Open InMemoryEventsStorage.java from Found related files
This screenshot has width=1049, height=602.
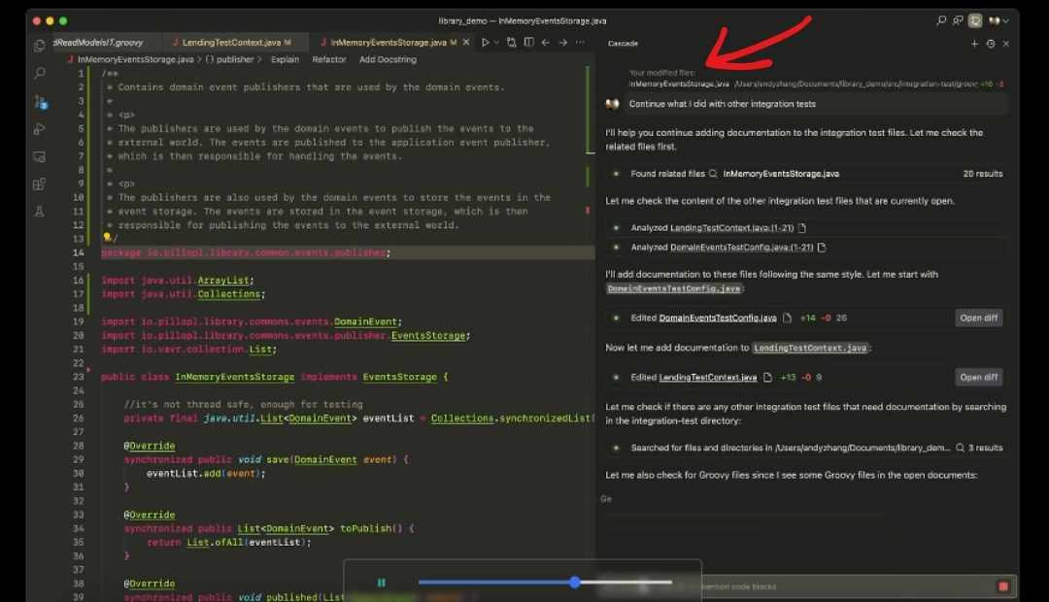(781, 174)
